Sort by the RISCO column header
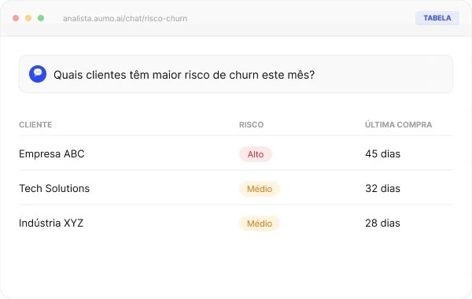 (252, 124)
